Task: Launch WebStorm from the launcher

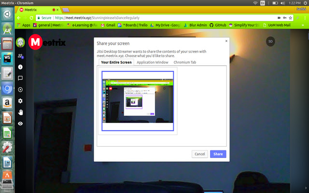Action: tap(7, 58)
